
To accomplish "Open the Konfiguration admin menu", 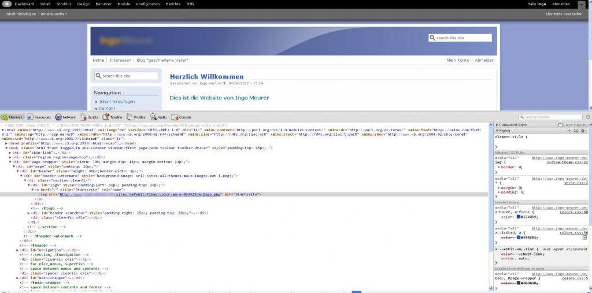I will coord(147,4).
